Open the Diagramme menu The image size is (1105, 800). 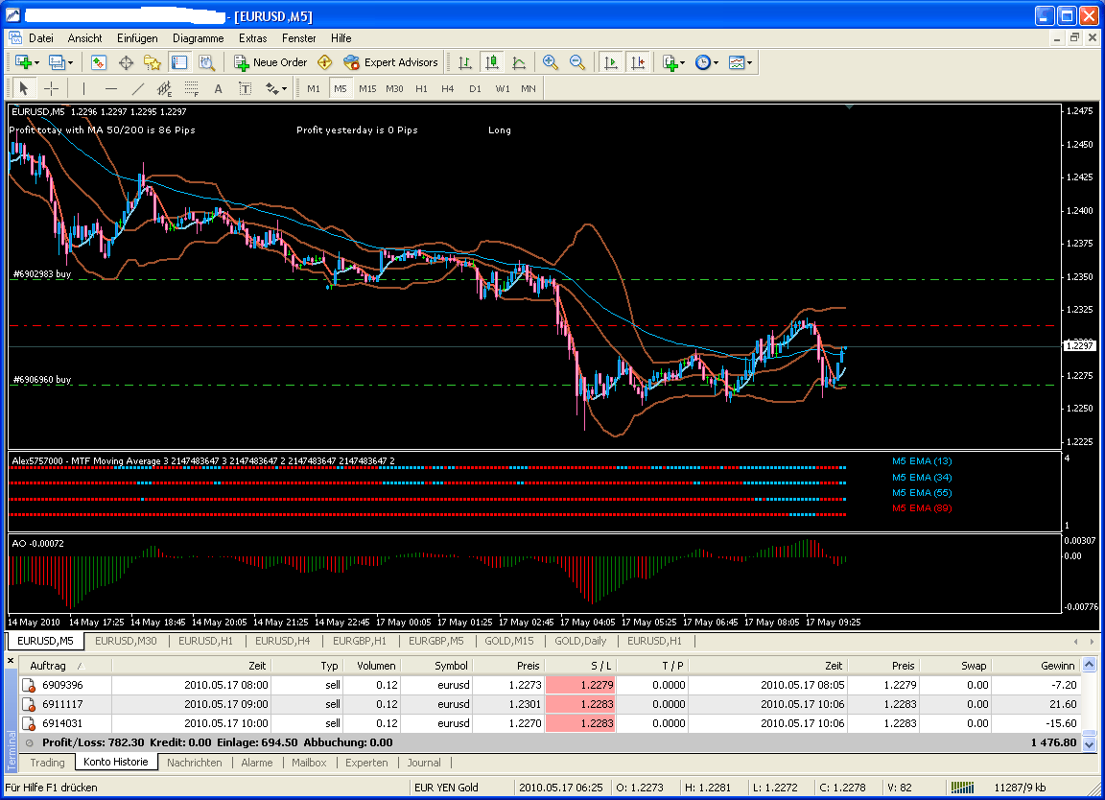[x=198, y=38]
